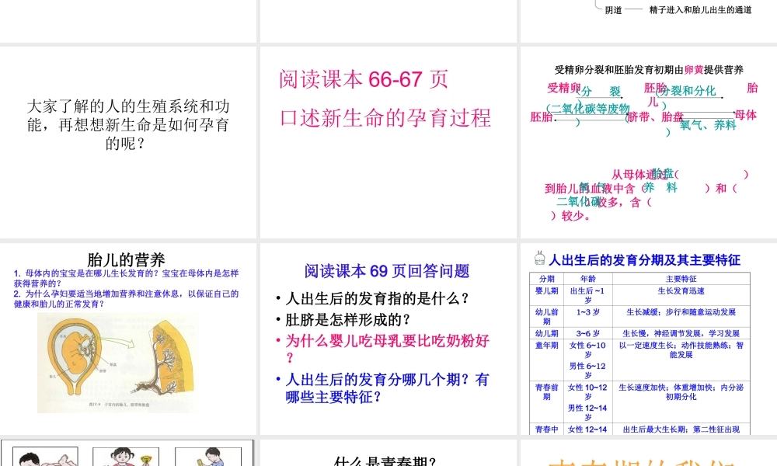Image resolution: width=777 pixels, height=466 pixels.
Task: Click the table header cell '主要特征'
Action: (x=681, y=279)
